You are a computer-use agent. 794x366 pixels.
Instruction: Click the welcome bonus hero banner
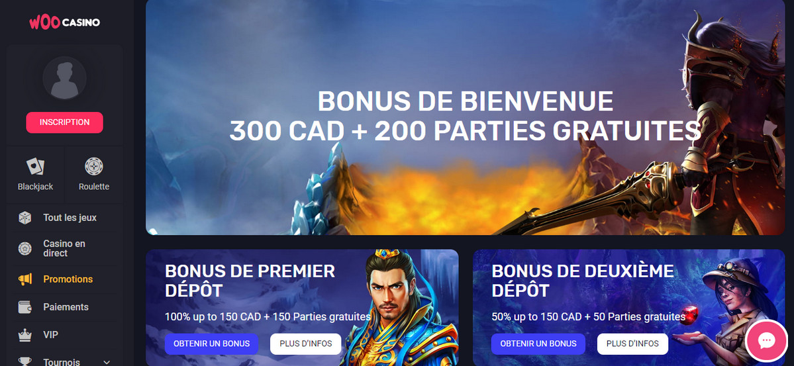coord(465,117)
